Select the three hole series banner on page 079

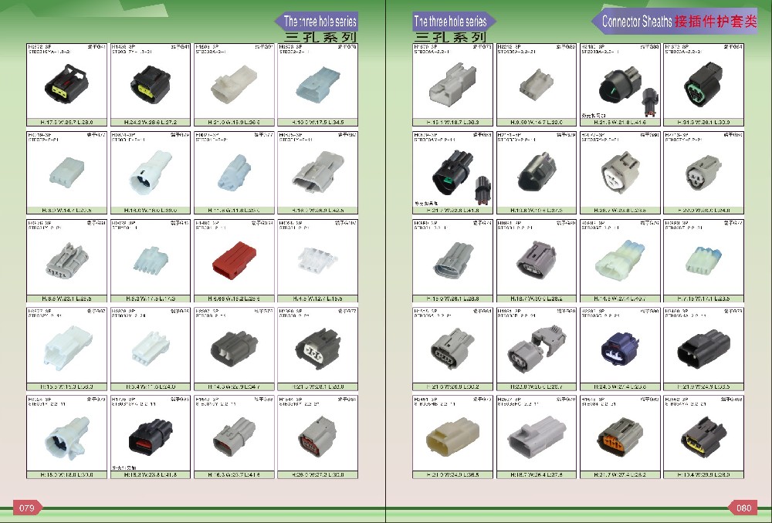316,22
